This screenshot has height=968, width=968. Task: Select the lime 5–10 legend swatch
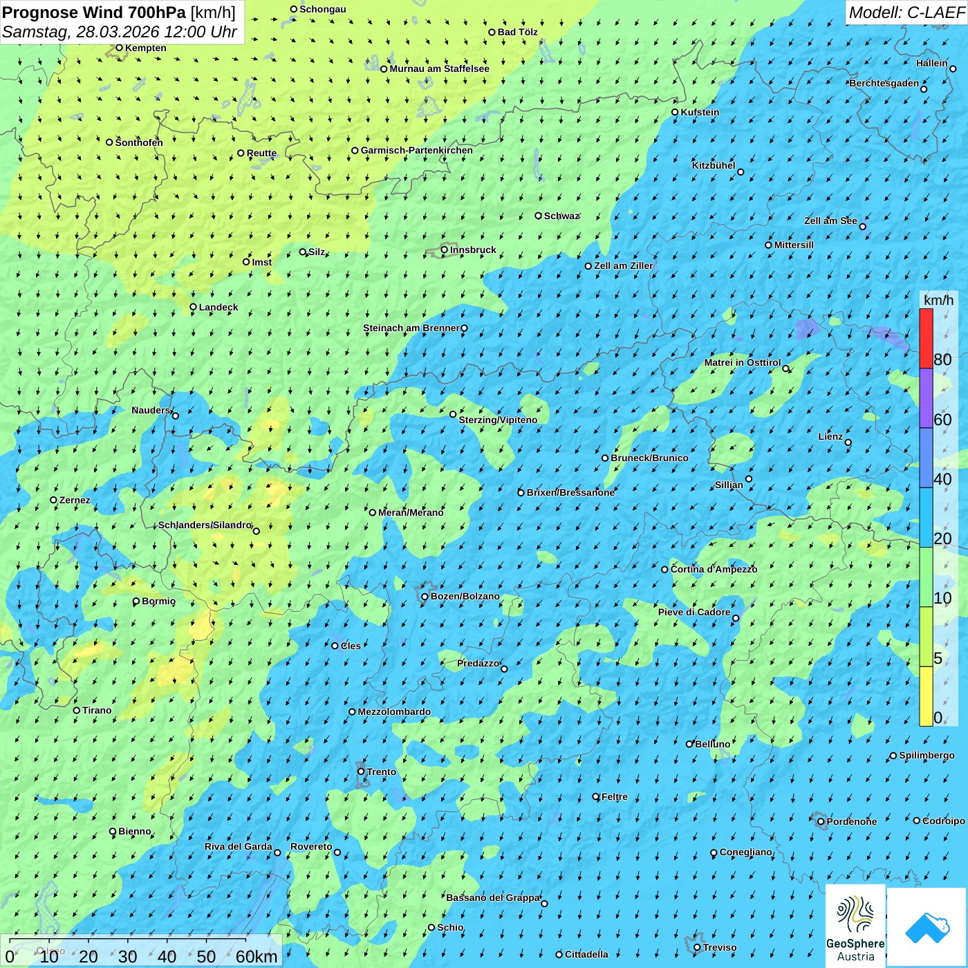[x=926, y=637]
